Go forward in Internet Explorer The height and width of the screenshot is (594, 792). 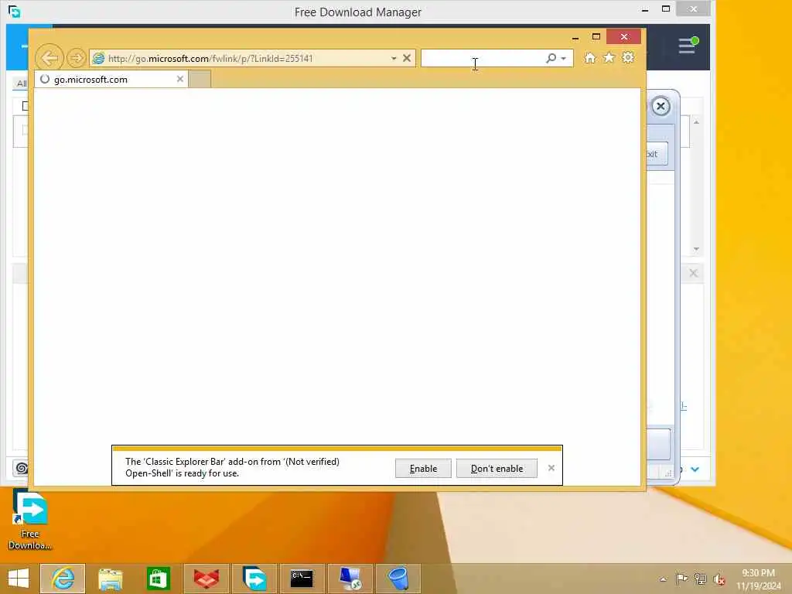pyautogui.click(x=77, y=58)
